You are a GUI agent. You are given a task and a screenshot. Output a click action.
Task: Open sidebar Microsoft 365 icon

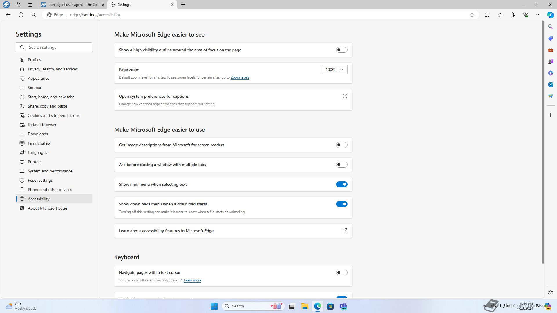[550, 73]
